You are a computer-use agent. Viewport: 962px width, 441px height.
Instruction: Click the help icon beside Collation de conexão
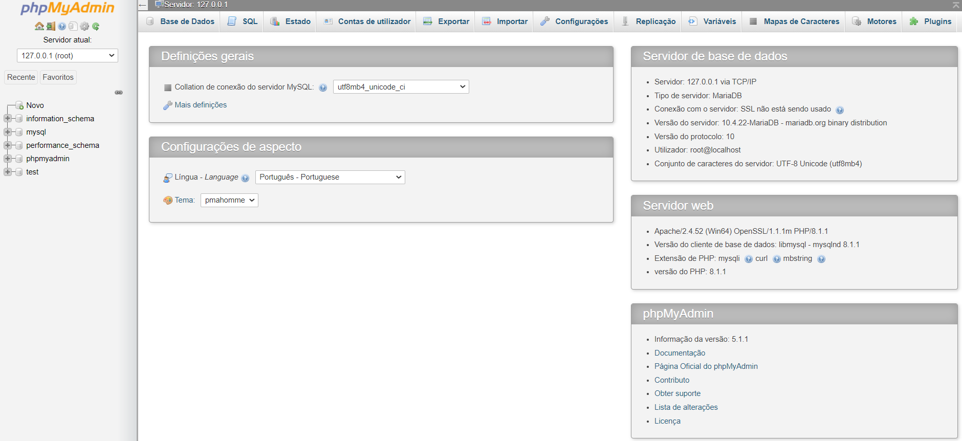(x=323, y=87)
